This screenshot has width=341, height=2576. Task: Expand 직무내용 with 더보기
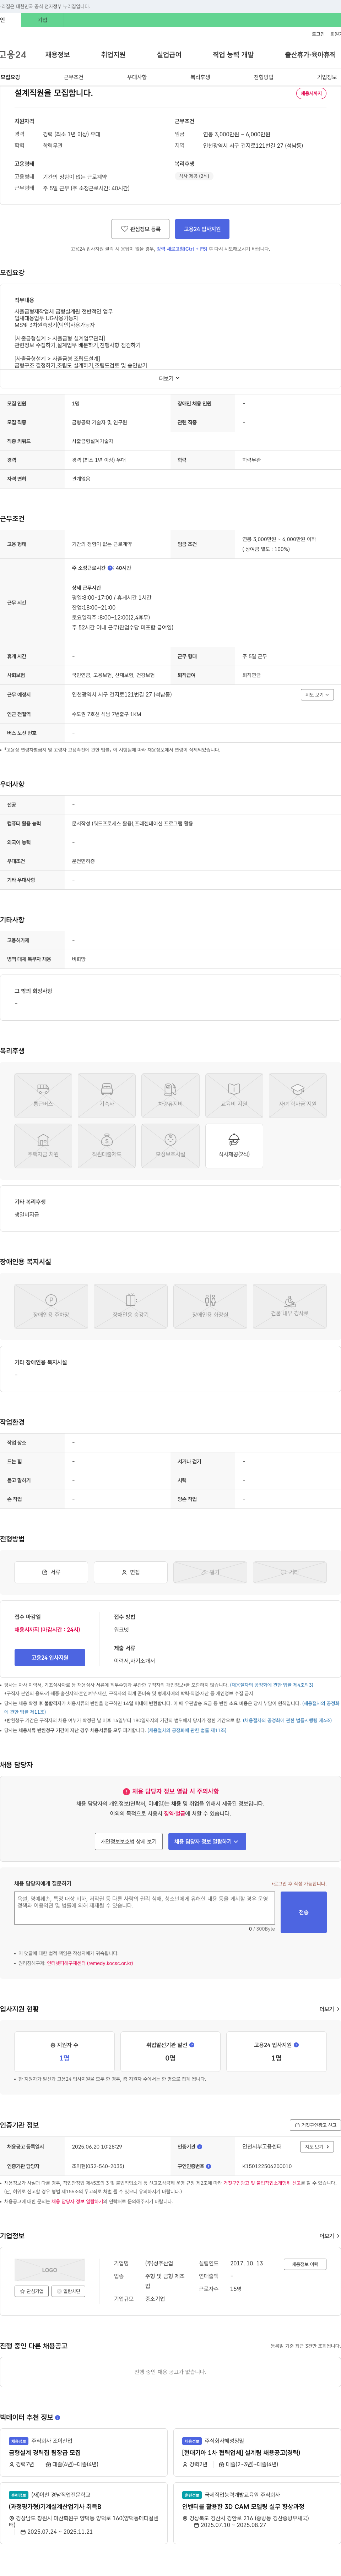point(170,378)
